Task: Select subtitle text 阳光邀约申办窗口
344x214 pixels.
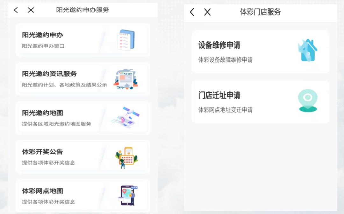Action: 43,46
